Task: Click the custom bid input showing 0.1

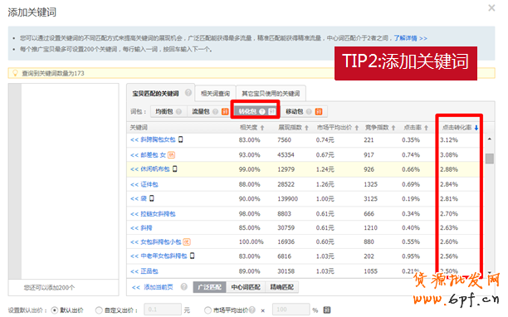Action: (x=163, y=310)
